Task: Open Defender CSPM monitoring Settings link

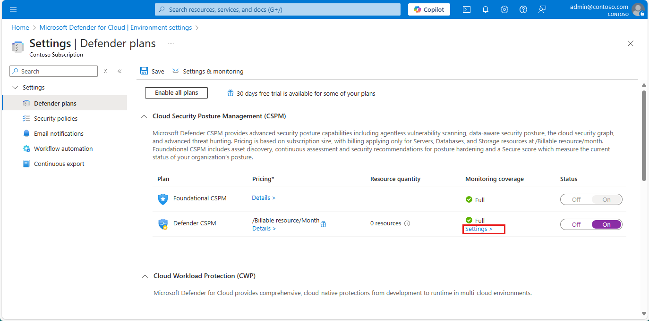Action: pyautogui.click(x=478, y=229)
